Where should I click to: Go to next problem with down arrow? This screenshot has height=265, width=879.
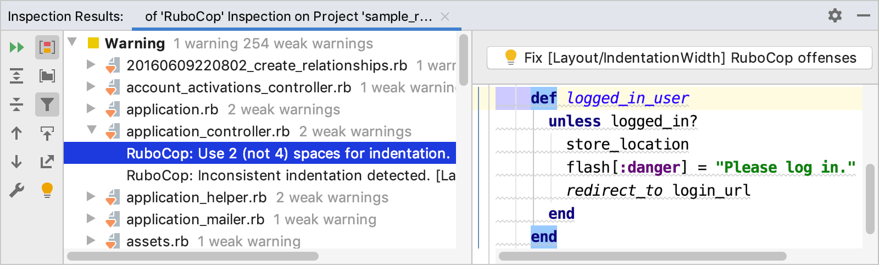coord(16,162)
